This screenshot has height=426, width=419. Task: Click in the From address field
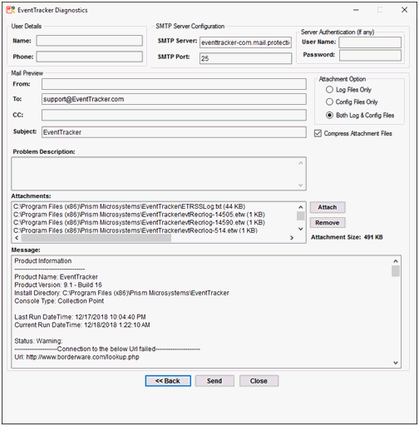pyautogui.click(x=174, y=84)
